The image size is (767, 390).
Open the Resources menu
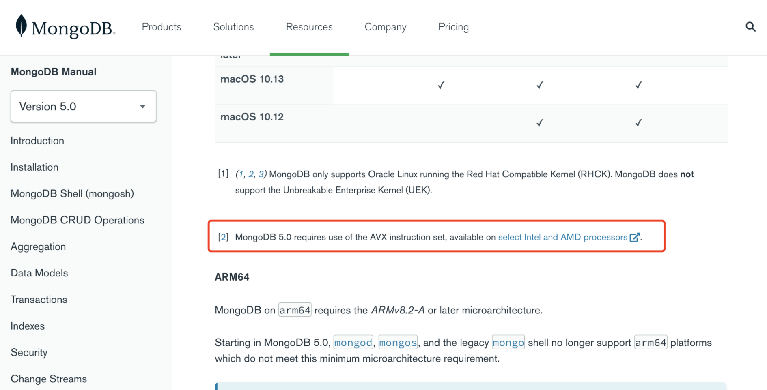click(x=309, y=27)
